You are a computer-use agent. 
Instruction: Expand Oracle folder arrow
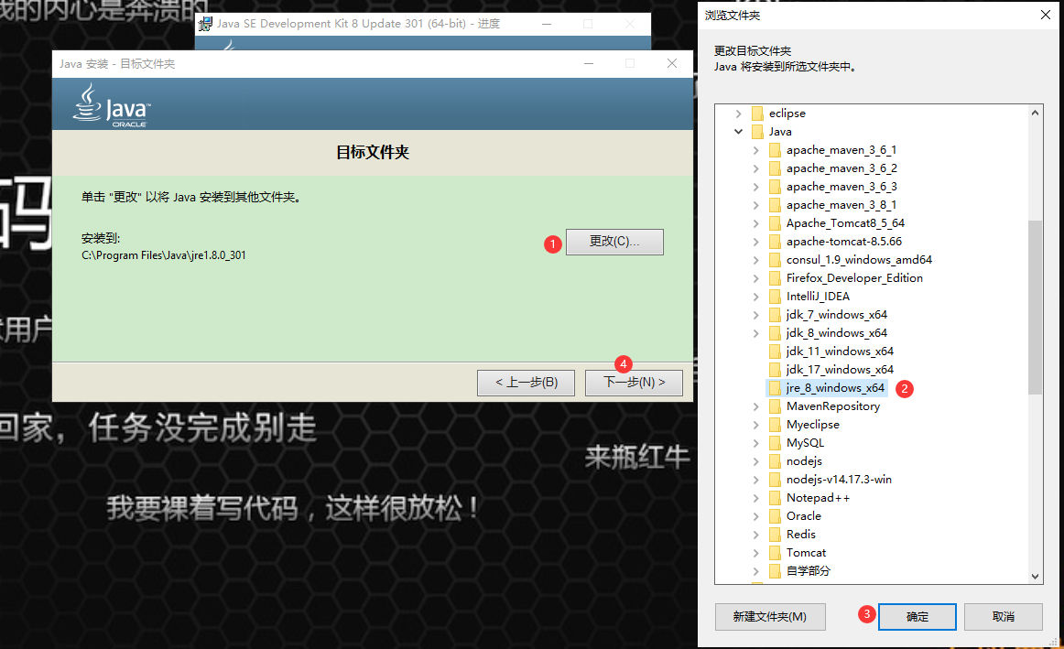756,516
